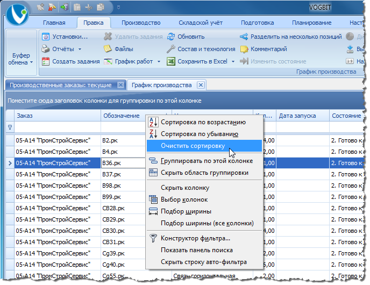Image resolution: width=370 pixels, height=285 pixels.
Task: Click the group by column icon
Action: 153,161
